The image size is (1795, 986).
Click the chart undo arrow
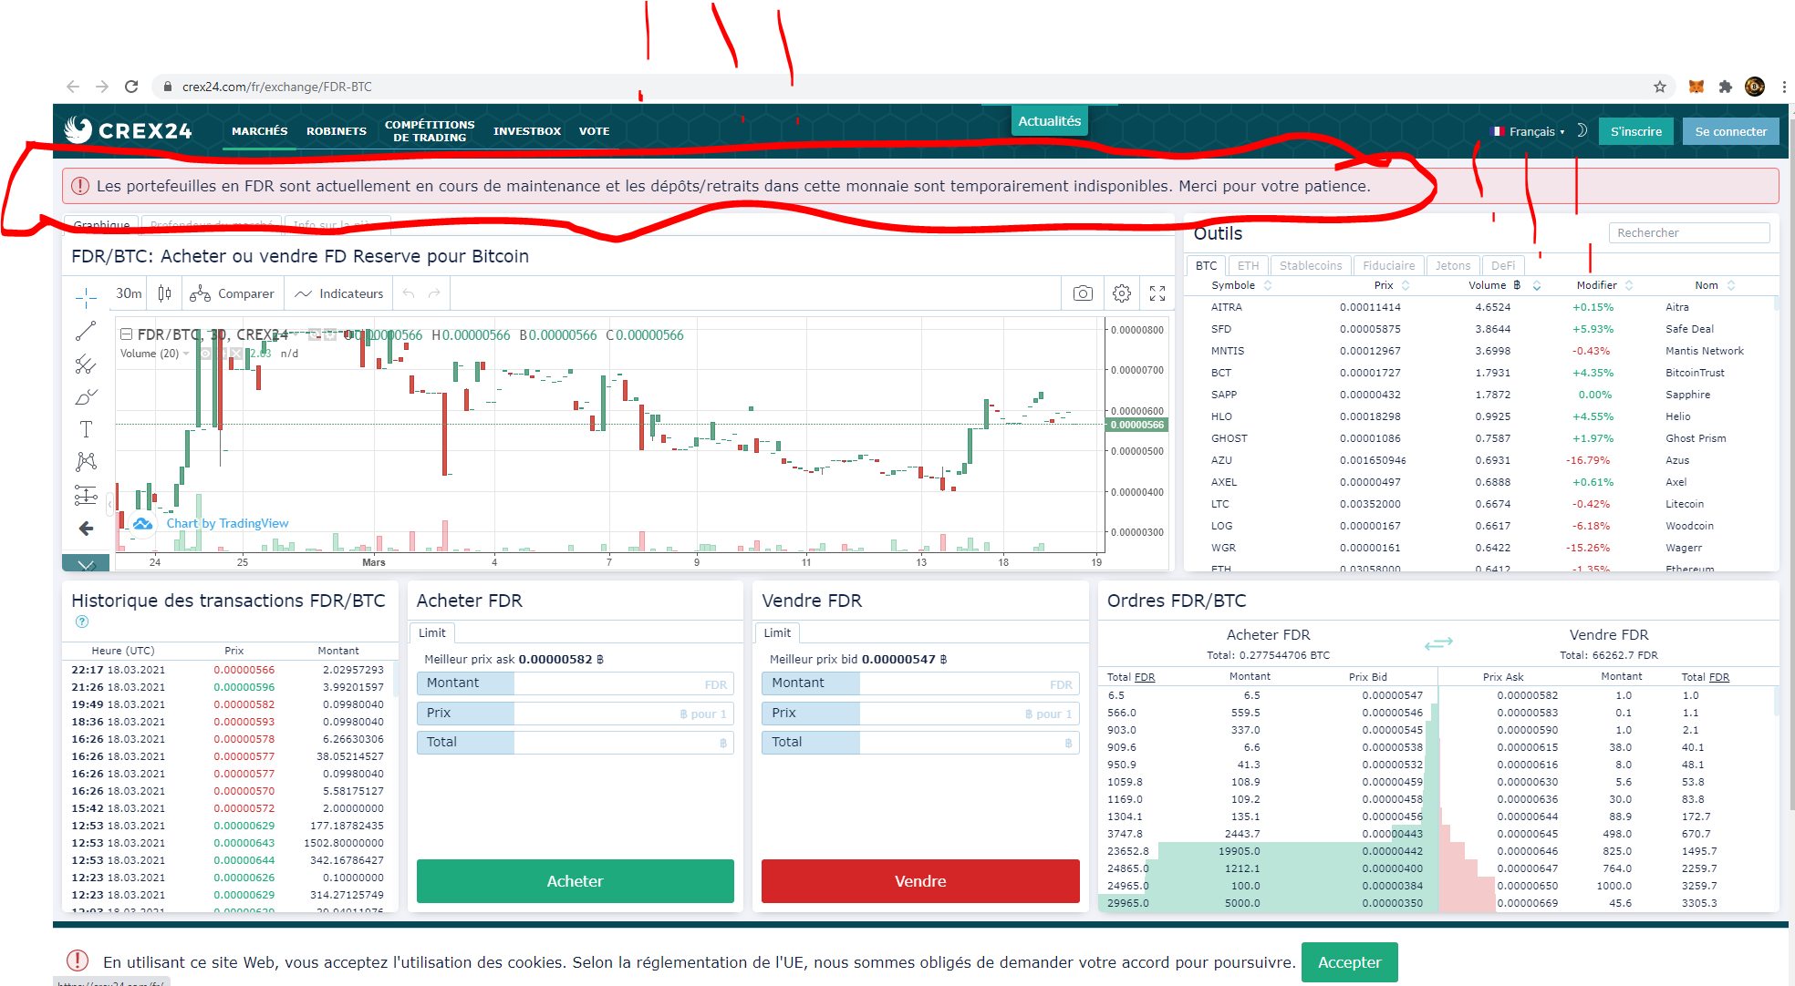409,293
